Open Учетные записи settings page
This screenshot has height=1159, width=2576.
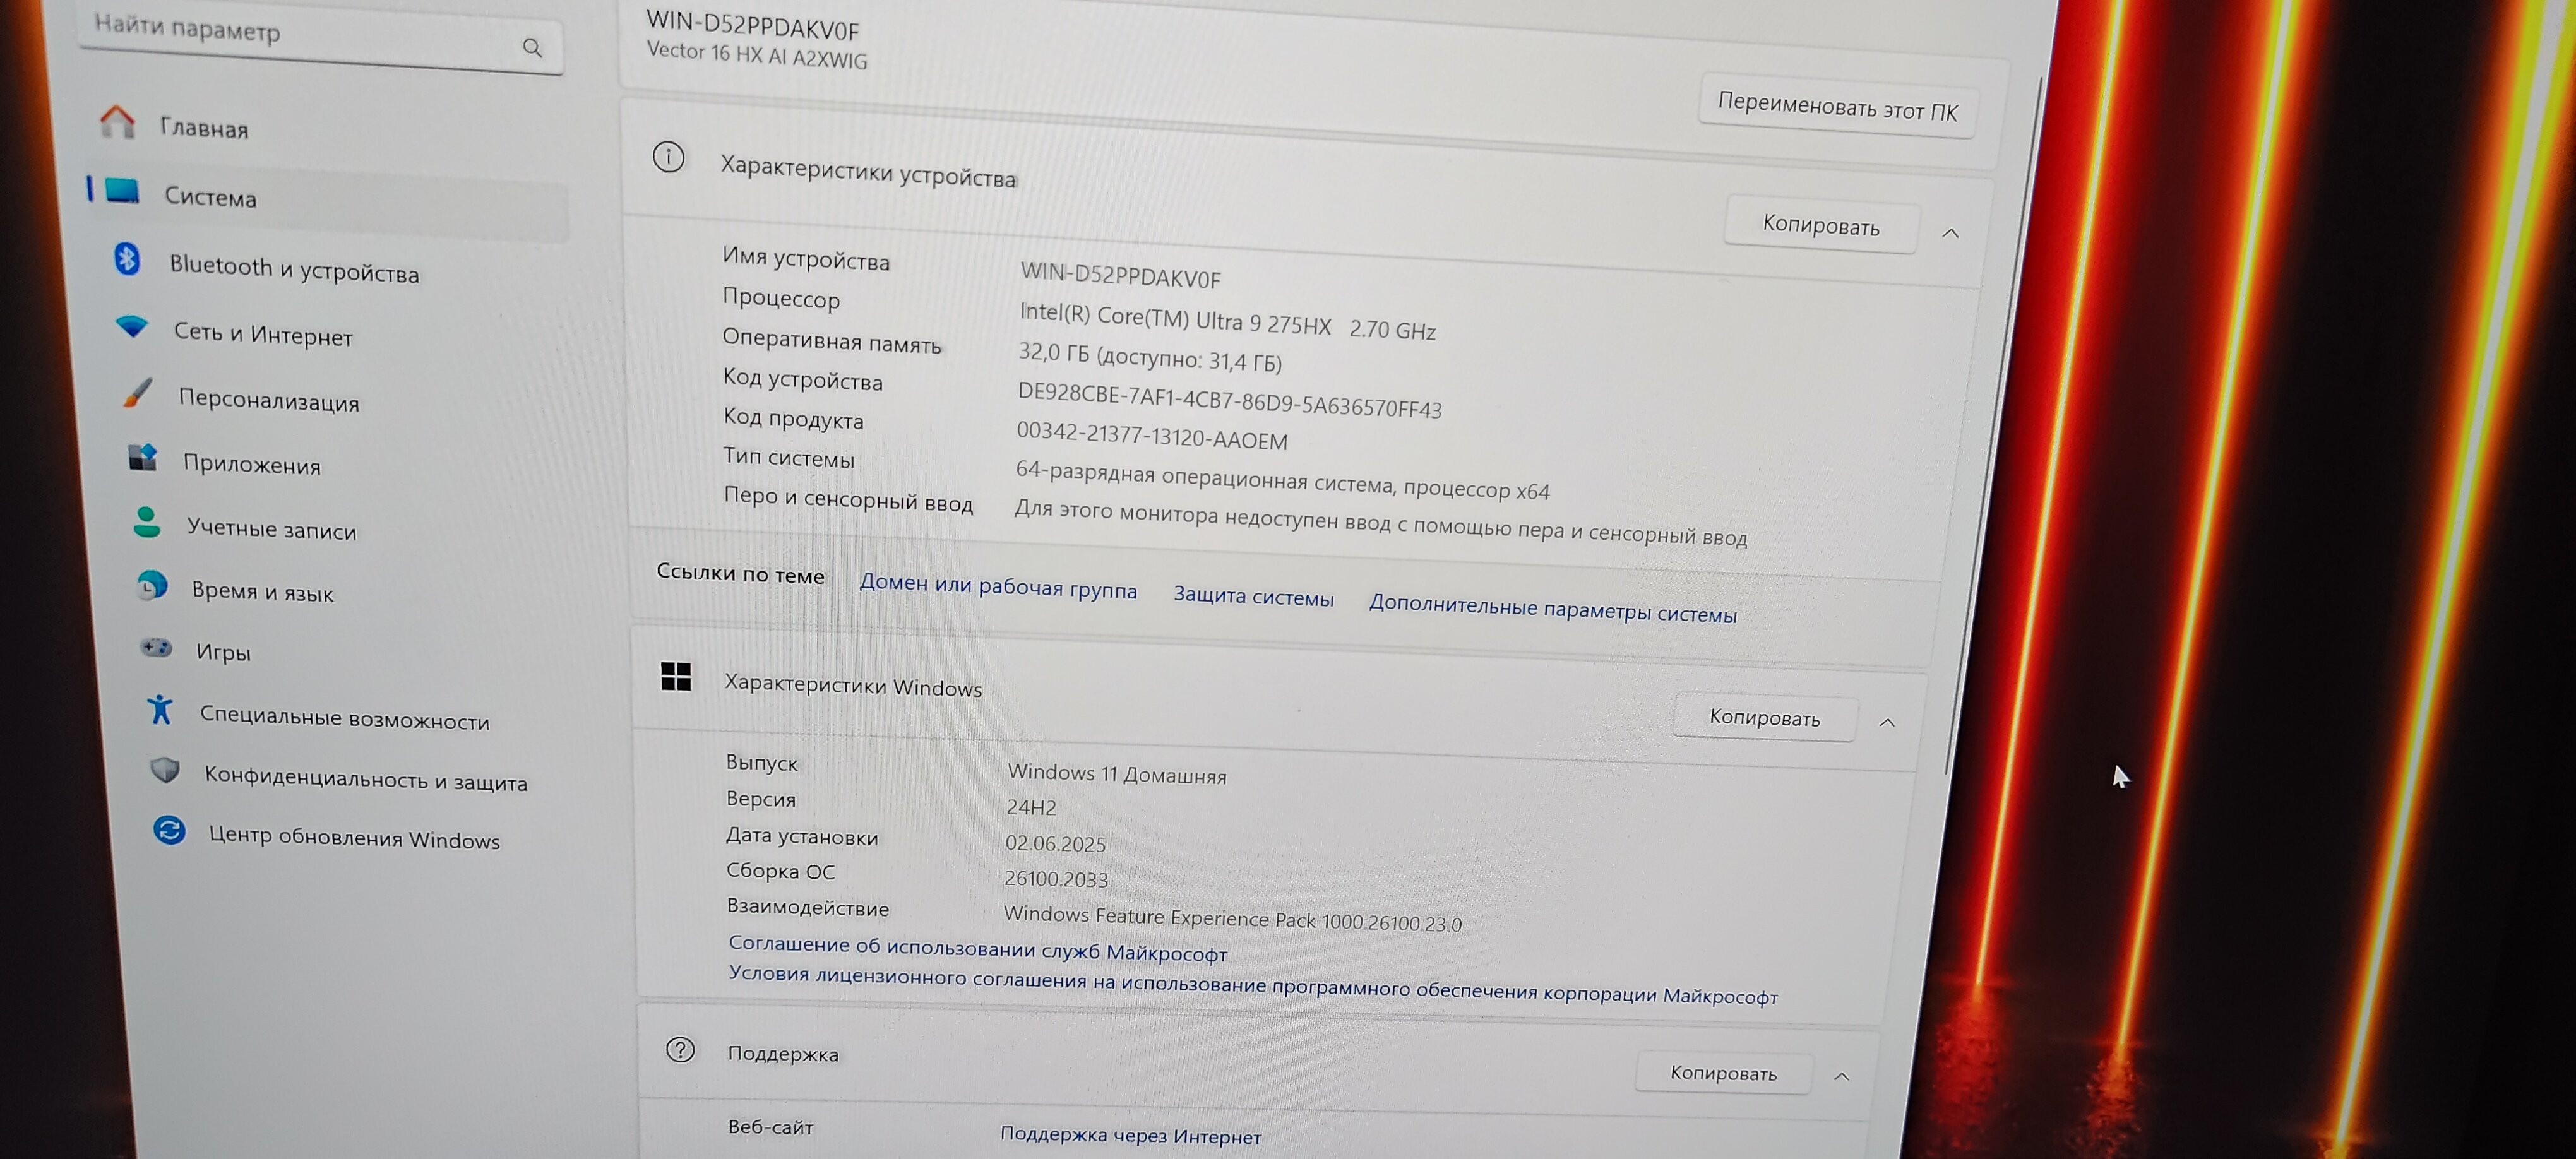point(271,529)
